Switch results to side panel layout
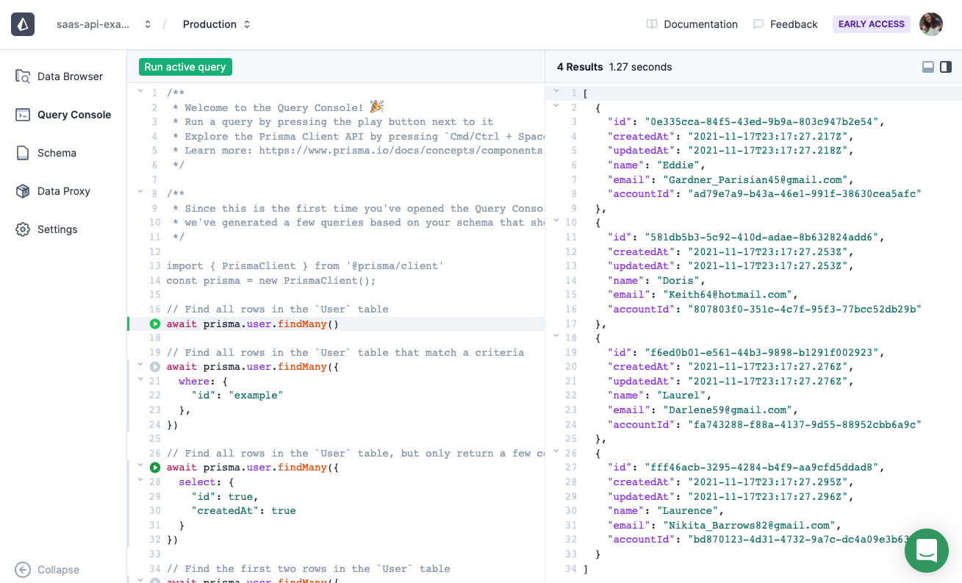 (x=946, y=67)
